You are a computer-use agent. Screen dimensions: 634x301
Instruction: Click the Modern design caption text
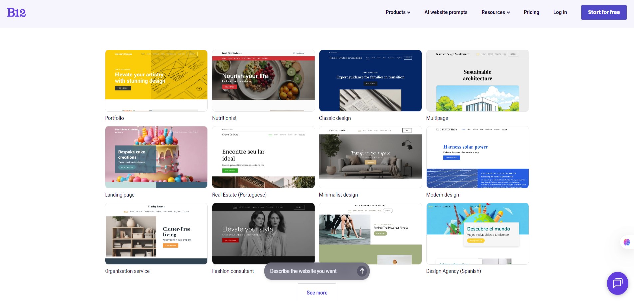tap(442, 195)
